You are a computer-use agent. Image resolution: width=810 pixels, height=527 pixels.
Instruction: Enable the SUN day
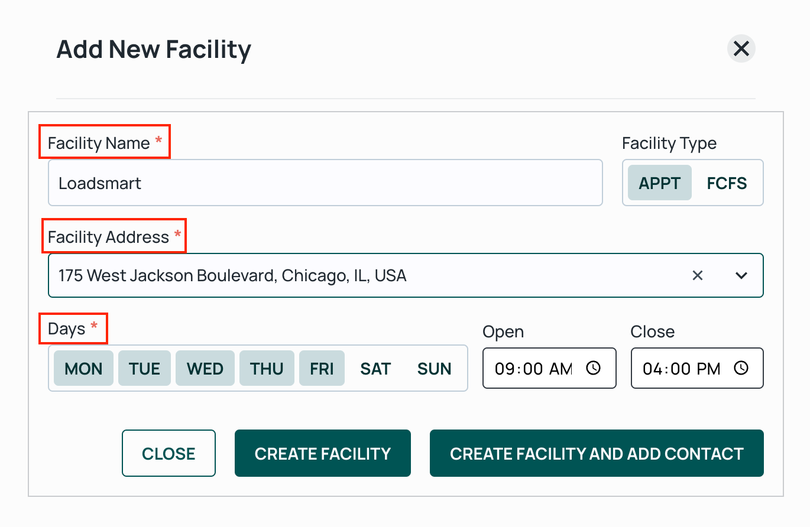tap(435, 369)
